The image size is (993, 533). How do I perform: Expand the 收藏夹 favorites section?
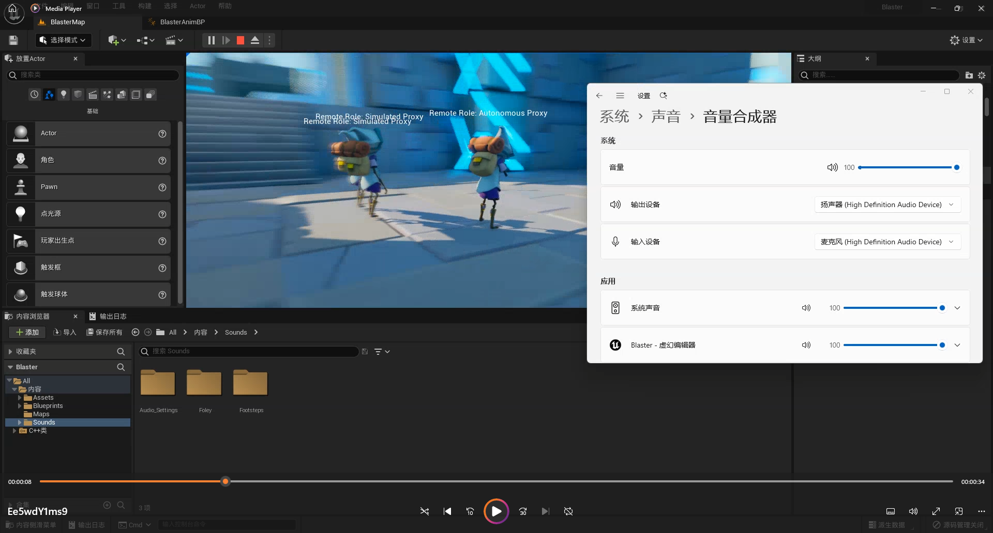click(x=10, y=352)
